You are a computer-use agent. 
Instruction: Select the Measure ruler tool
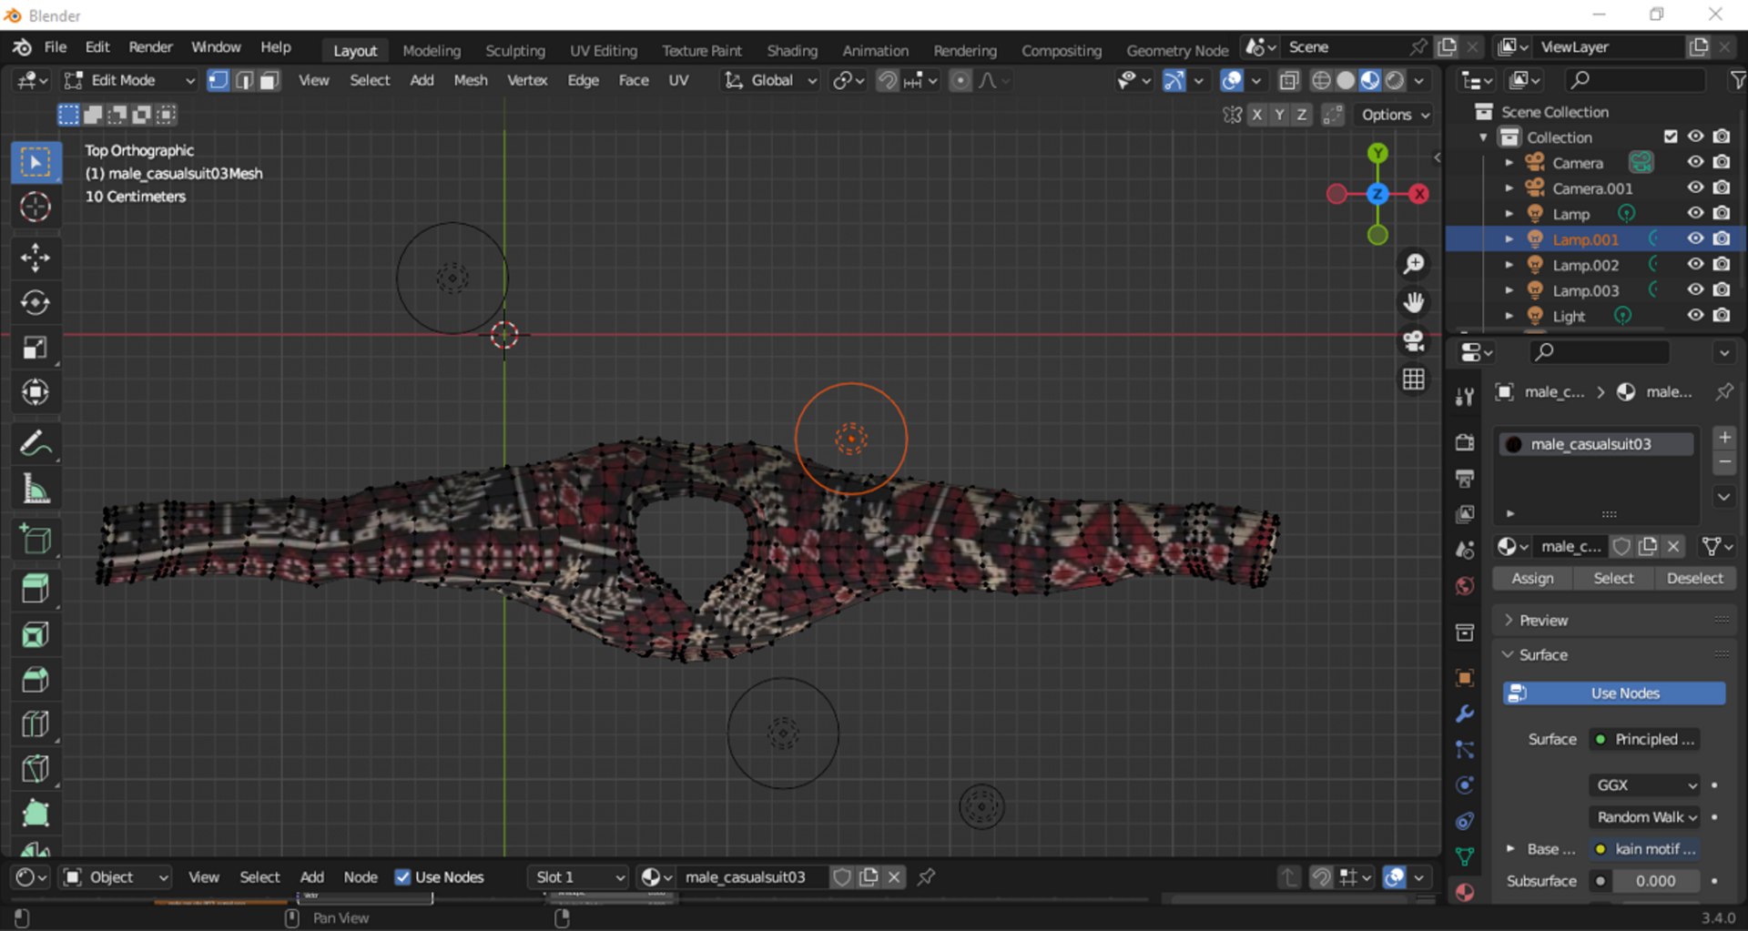click(x=35, y=490)
